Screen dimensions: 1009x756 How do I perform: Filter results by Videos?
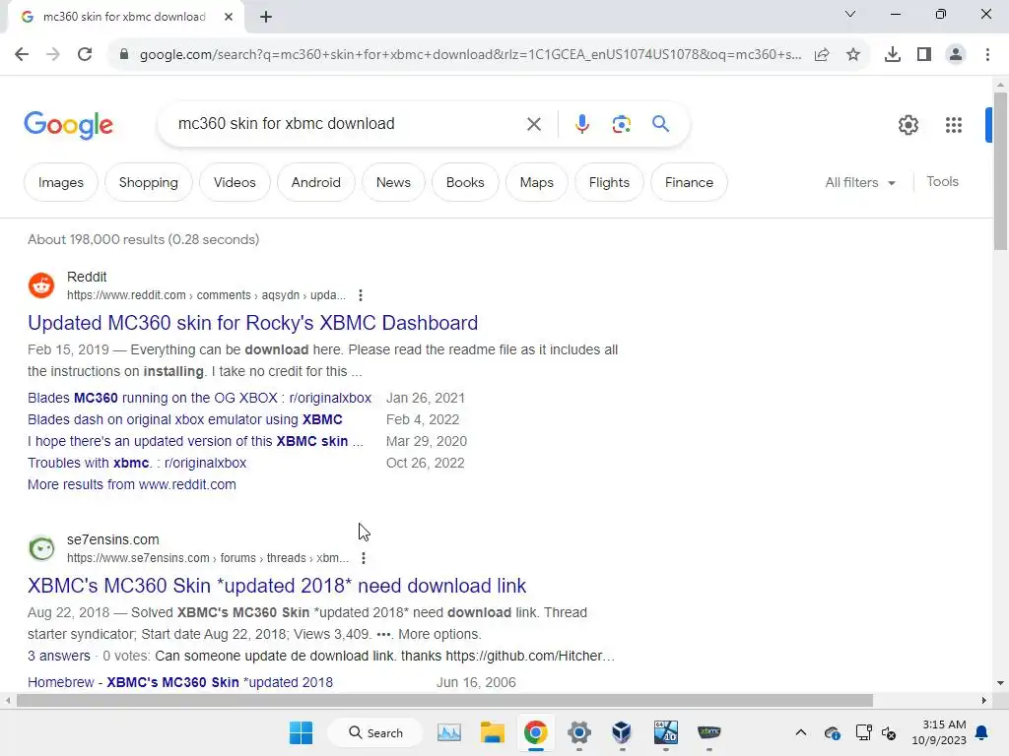click(x=235, y=182)
